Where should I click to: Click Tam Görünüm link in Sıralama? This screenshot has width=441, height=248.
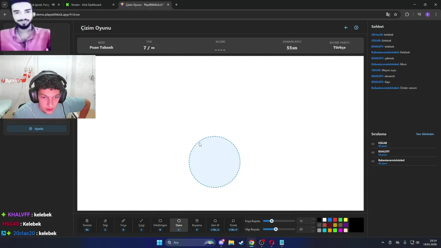425,134
